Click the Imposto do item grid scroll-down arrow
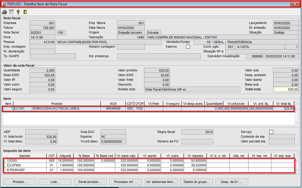This screenshot has height=188, width=302. [x=296, y=170]
